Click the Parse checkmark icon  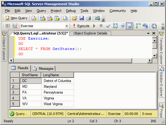click(108, 26)
